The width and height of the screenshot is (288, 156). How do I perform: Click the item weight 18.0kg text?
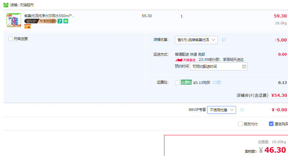point(281,23)
